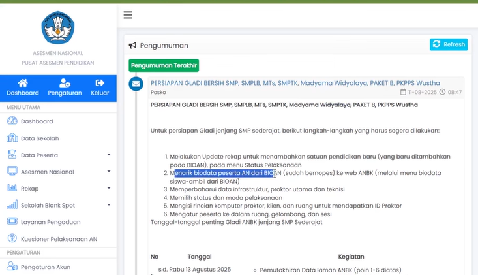Image resolution: width=478 pixels, height=275 pixels.
Task: Click the Posko sender text
Action: coord(158,92)
